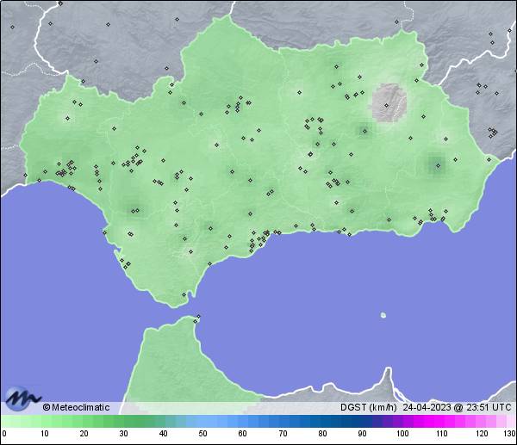Click the southernmost Spanish mainland station marker near Tarifa

click(x=184, y=294)
